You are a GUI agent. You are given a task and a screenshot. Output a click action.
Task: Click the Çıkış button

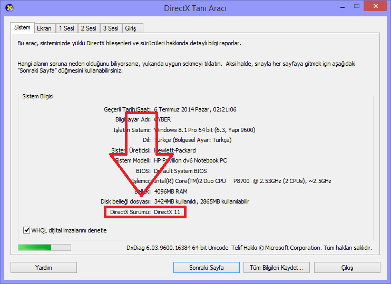tap(347, 268)
